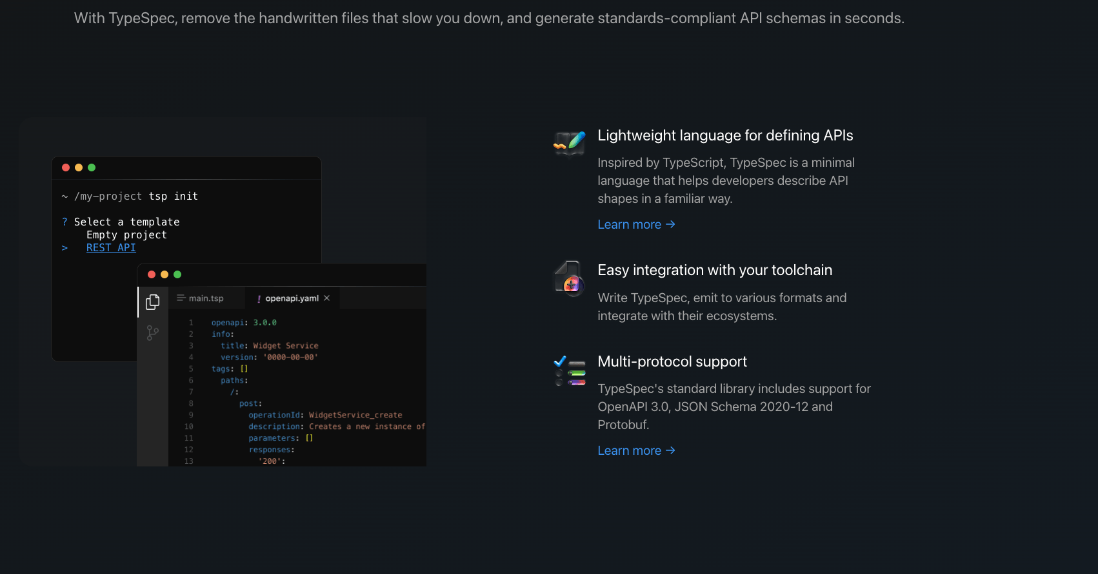Click code line 'parameters: []'
1098x574 pixels.
(x=281, y=438)
